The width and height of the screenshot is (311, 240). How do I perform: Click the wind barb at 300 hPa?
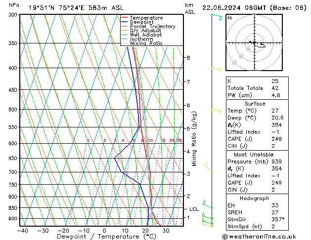click(x=217, y=17)
